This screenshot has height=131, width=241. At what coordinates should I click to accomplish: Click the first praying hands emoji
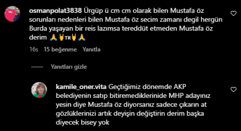tap(54, 37)
